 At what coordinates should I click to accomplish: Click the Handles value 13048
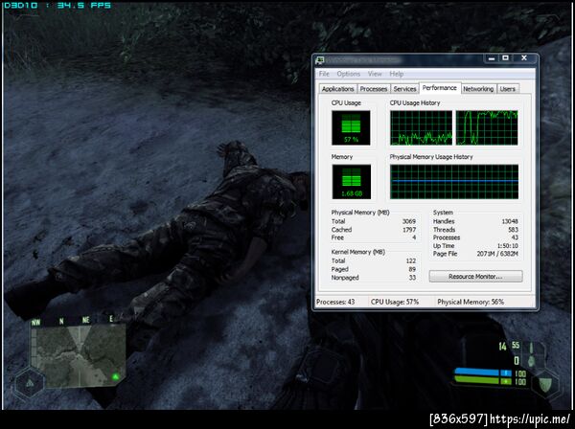click(510, 221)
